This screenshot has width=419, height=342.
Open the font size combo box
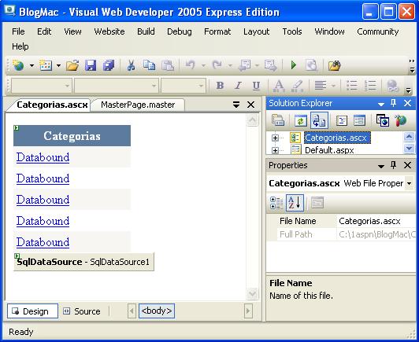click(x=184, y=86)
